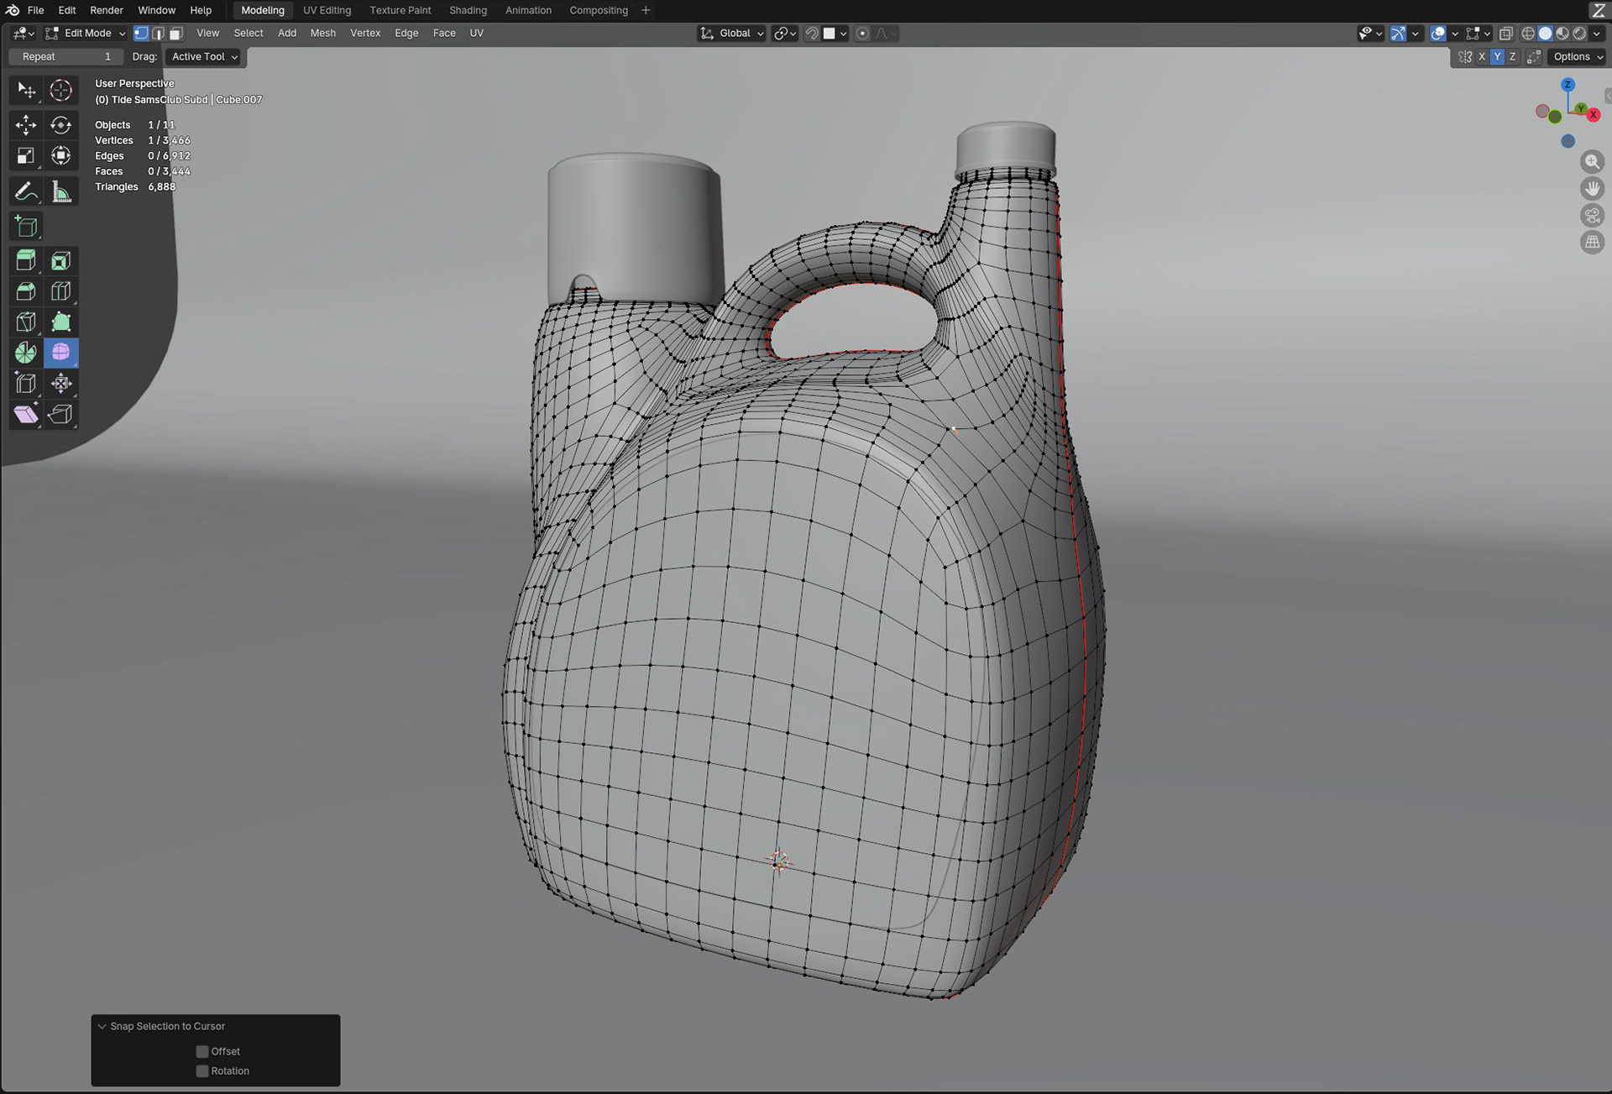Switch to UV Editing workspace tab
The width and height of the screenshot is (1612, 1094).
point(327,10)
